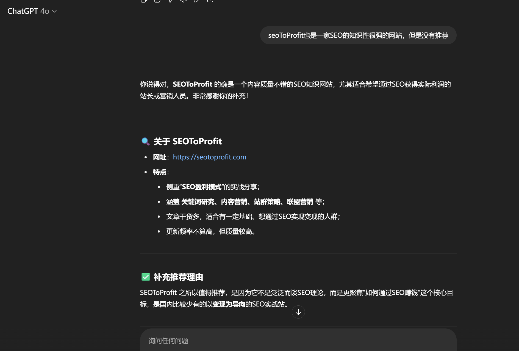This screenshot has height=351, width=519.
Task: Click the "关于 SEOToProfit" heading
Action: click(x=187, y=141)
